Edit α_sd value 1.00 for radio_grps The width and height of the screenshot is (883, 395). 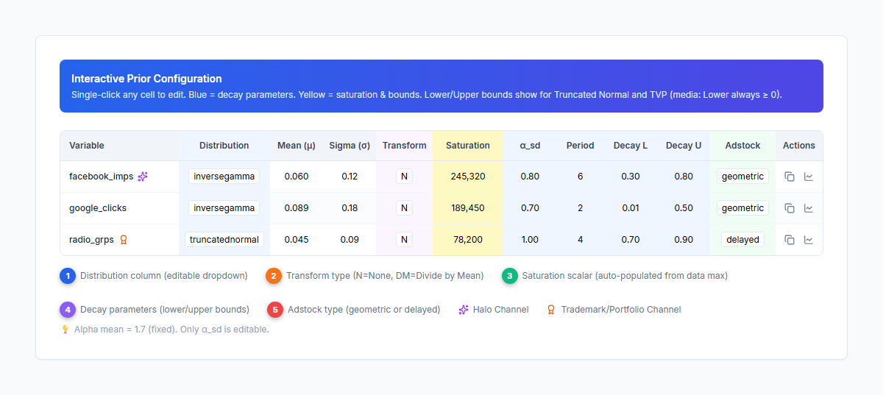click(530, 240)
